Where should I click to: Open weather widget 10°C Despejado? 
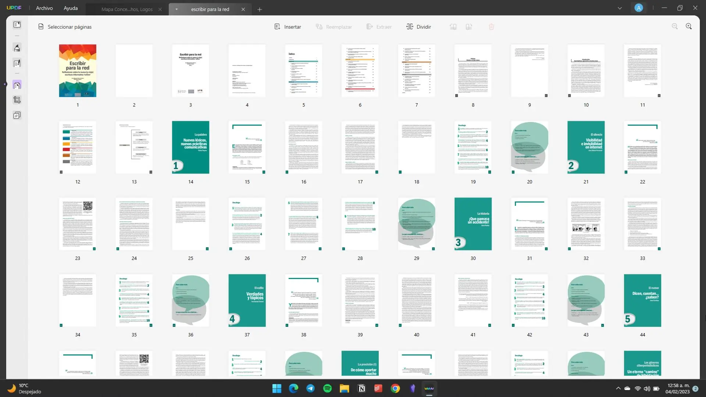24,388
